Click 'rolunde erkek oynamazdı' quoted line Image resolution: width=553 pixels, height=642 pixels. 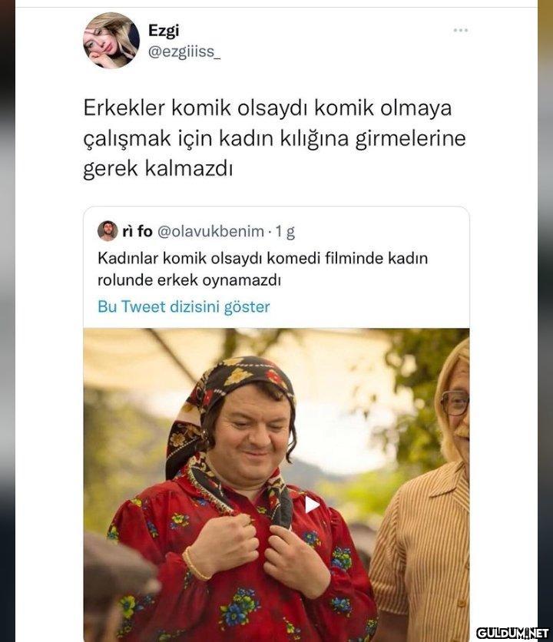(189, 280)
